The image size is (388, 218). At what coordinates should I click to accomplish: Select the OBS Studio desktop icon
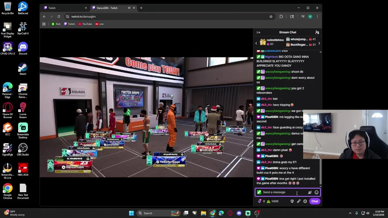[x=23, y=150]
